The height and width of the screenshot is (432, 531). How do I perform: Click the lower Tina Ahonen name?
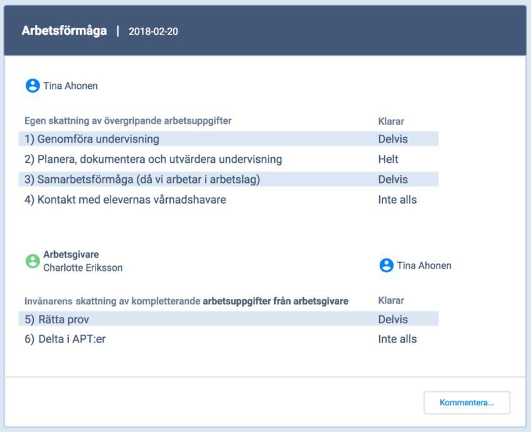click(424, 265)
